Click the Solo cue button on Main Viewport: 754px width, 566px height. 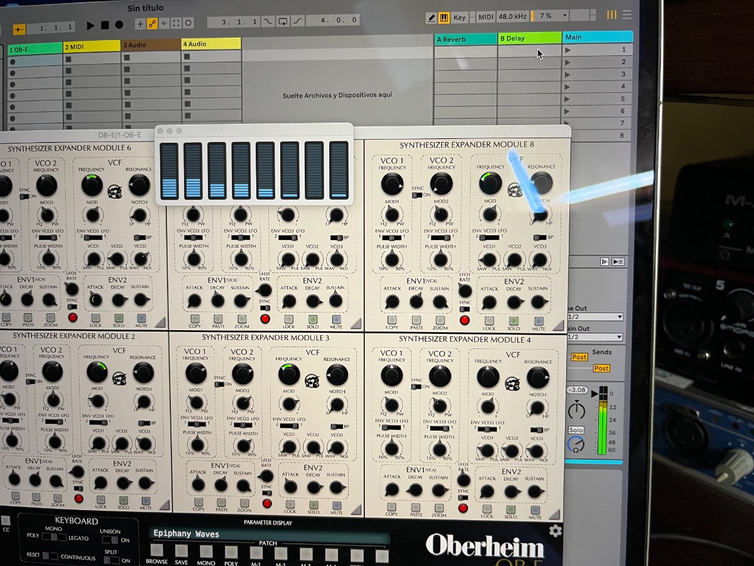(576, 430)
